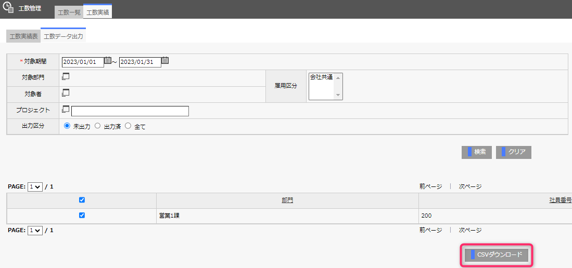Screen dimensions: 572x268
Task: Click the 対象部門 selection popup icon
Action: tap(66, 77)
